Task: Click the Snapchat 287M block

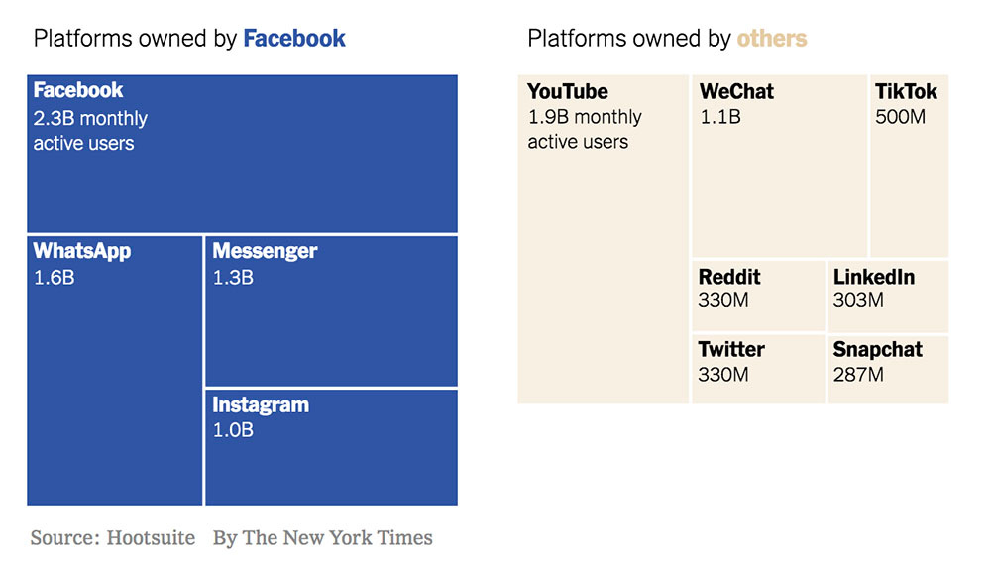Action: tap(889, 369)
